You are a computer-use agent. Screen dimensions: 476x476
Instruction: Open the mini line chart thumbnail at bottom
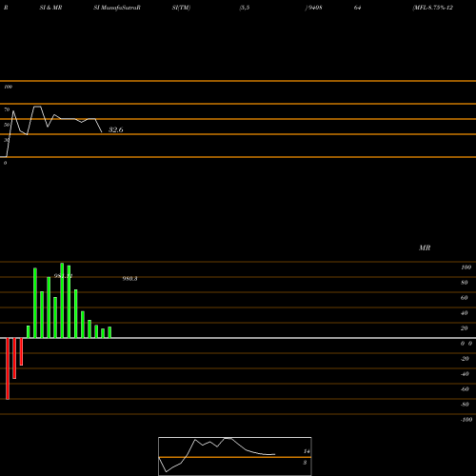(235, 456)
